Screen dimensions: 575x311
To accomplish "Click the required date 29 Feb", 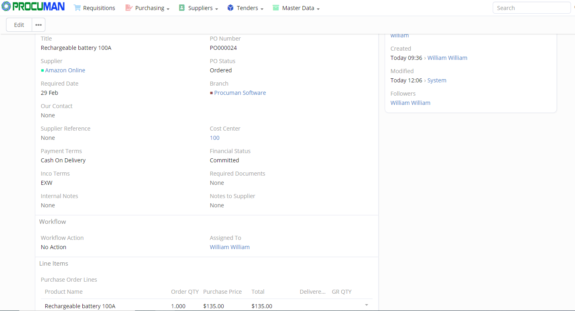I will [49, 93].
